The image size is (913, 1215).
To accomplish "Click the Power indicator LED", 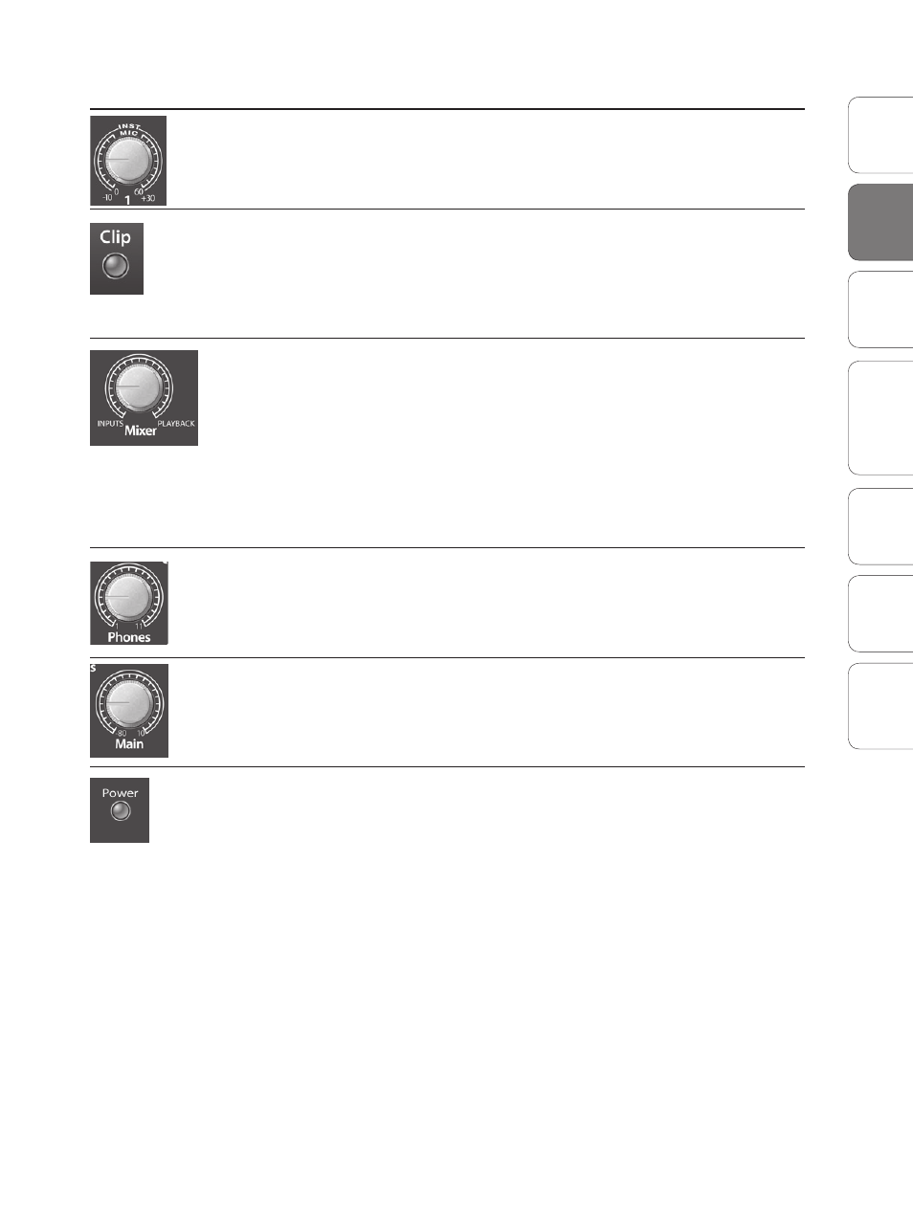I will click(120, 812).
